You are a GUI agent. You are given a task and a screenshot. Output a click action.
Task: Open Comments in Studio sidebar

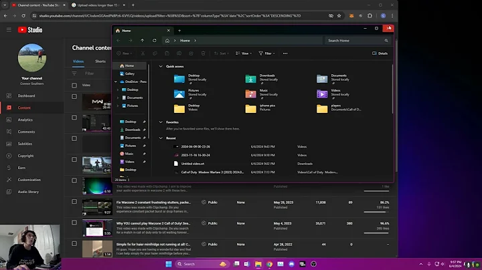[26, 132]
